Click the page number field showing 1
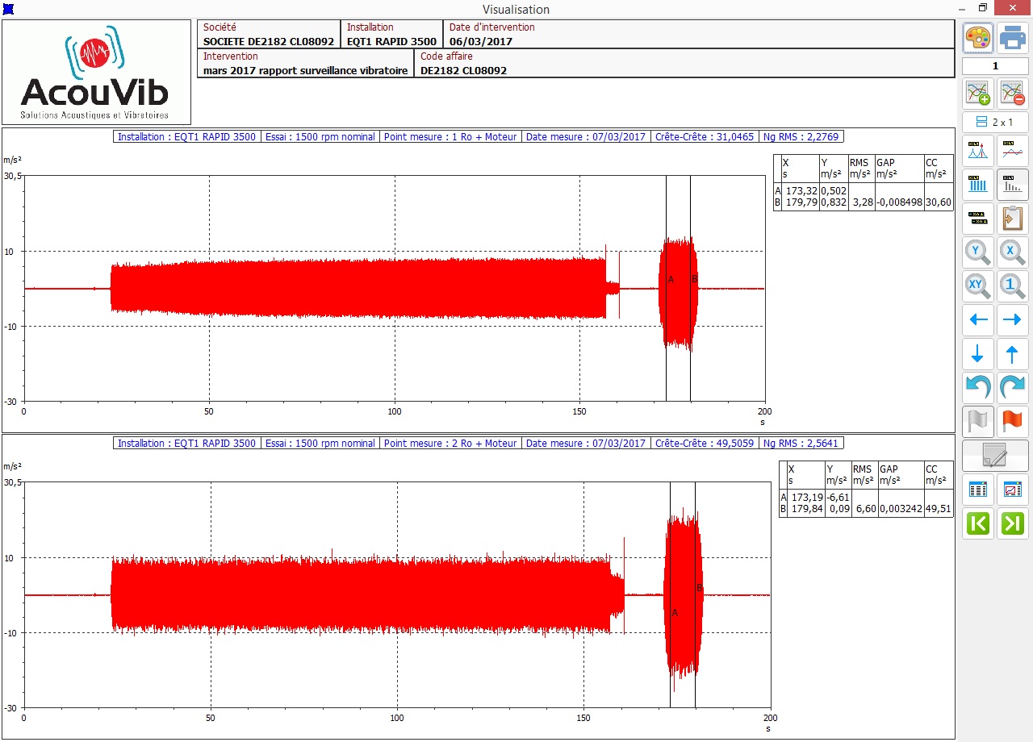This screenshot has height=742, width=1033. click(995, 66)
